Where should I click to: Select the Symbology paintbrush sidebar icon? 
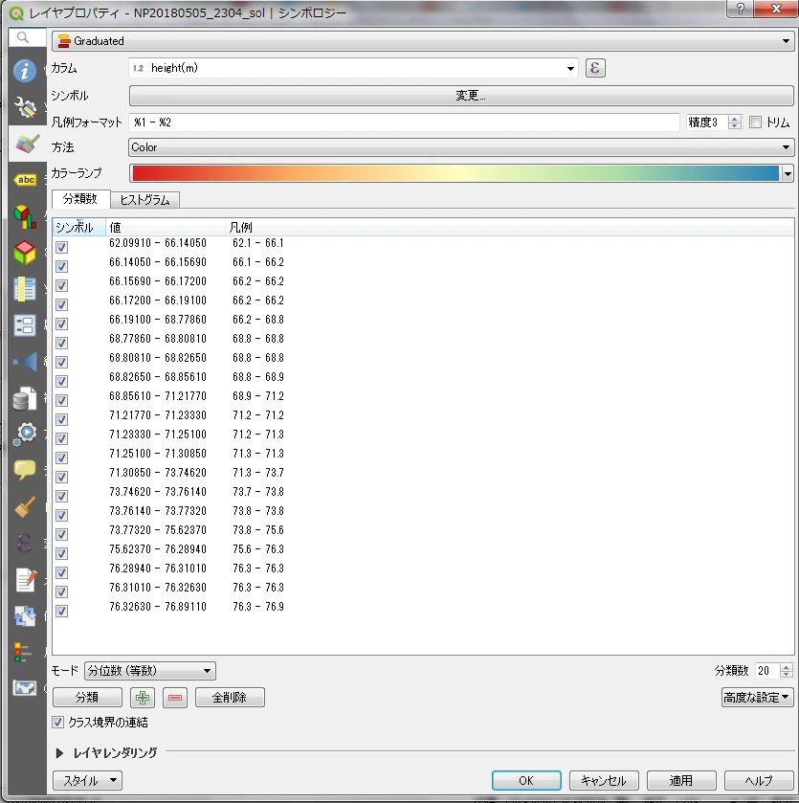25,144
